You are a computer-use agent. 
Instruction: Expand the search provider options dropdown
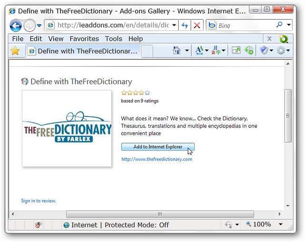pyautogui.click(x=289, y=25)
